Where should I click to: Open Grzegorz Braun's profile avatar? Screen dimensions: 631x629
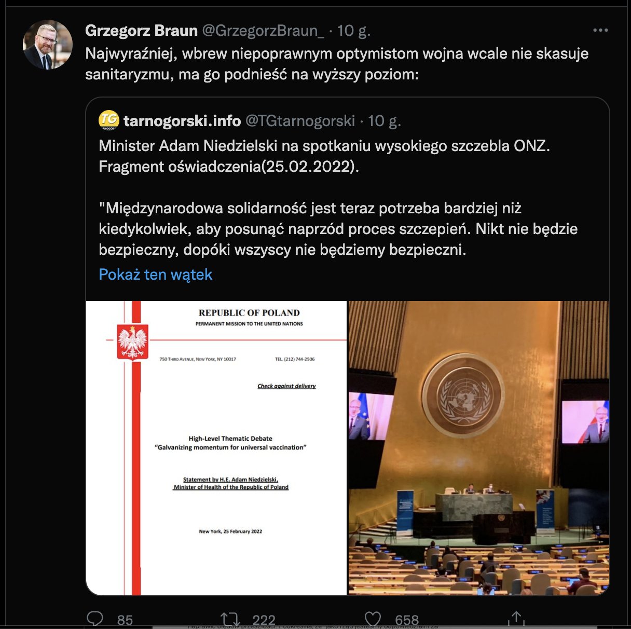48,45
